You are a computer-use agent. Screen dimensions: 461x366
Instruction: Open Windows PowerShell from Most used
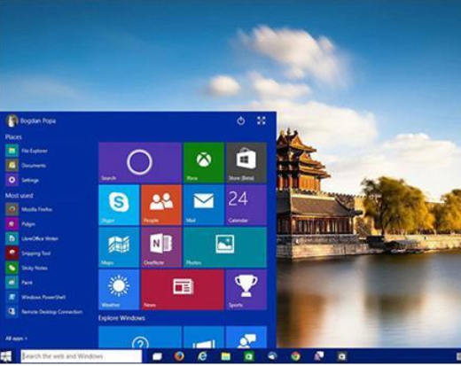35,297
